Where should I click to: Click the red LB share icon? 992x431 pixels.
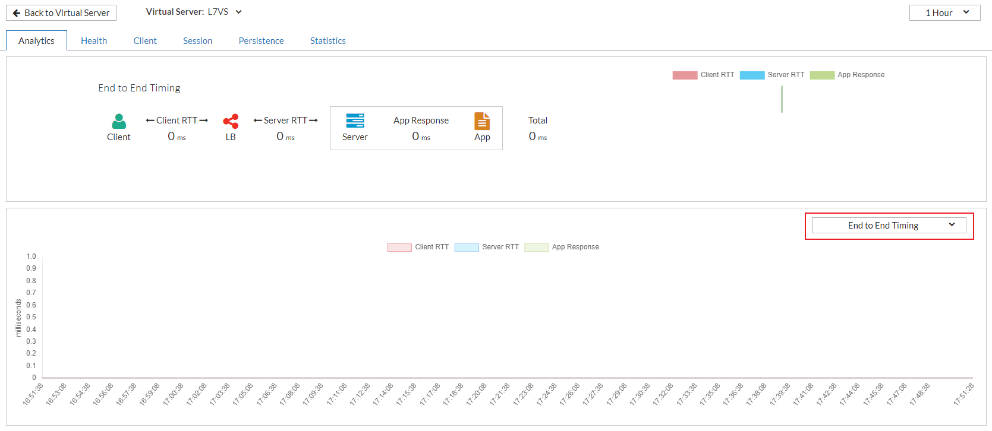(231, 121)
